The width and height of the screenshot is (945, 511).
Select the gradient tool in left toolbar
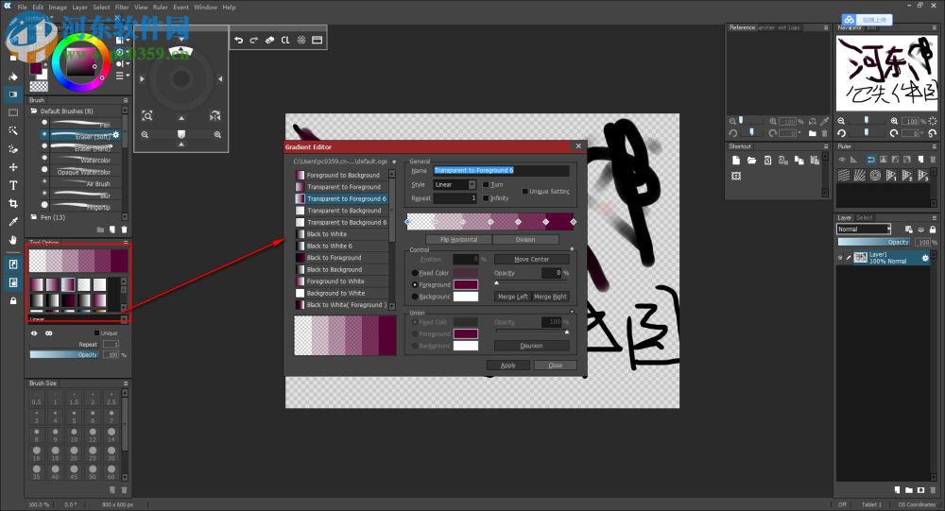coord(12,94)
